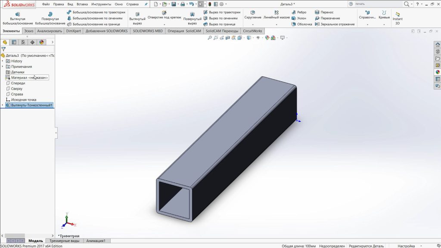
Task: Switch to the Эскиз tab
Action: point(29,31)
